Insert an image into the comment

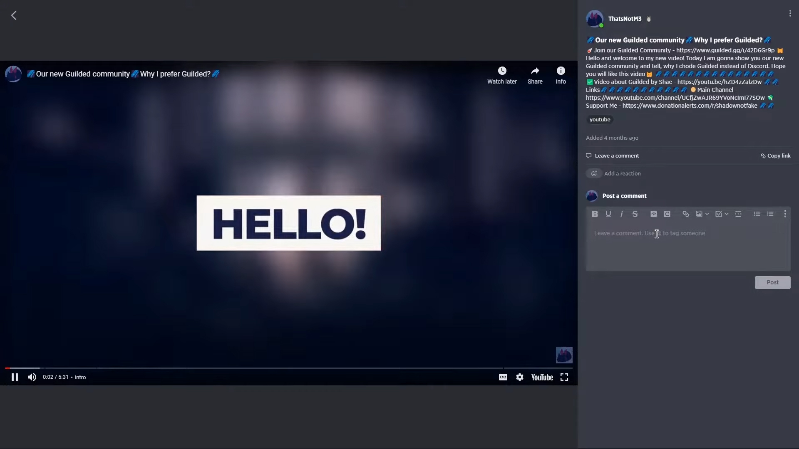pos(699,214)
